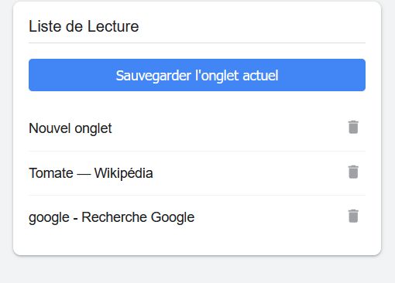The image size is (395, 283).
Task: Click trash icon beside google - Recherche Google
Action: pos(353,216)
